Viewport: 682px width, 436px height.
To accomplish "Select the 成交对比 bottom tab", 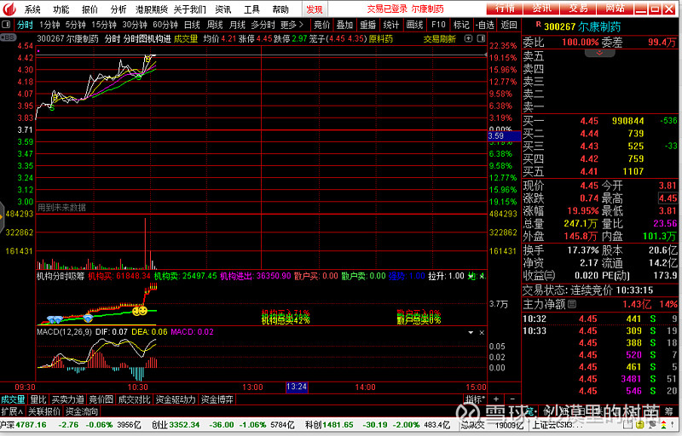I will coord(134,399).
